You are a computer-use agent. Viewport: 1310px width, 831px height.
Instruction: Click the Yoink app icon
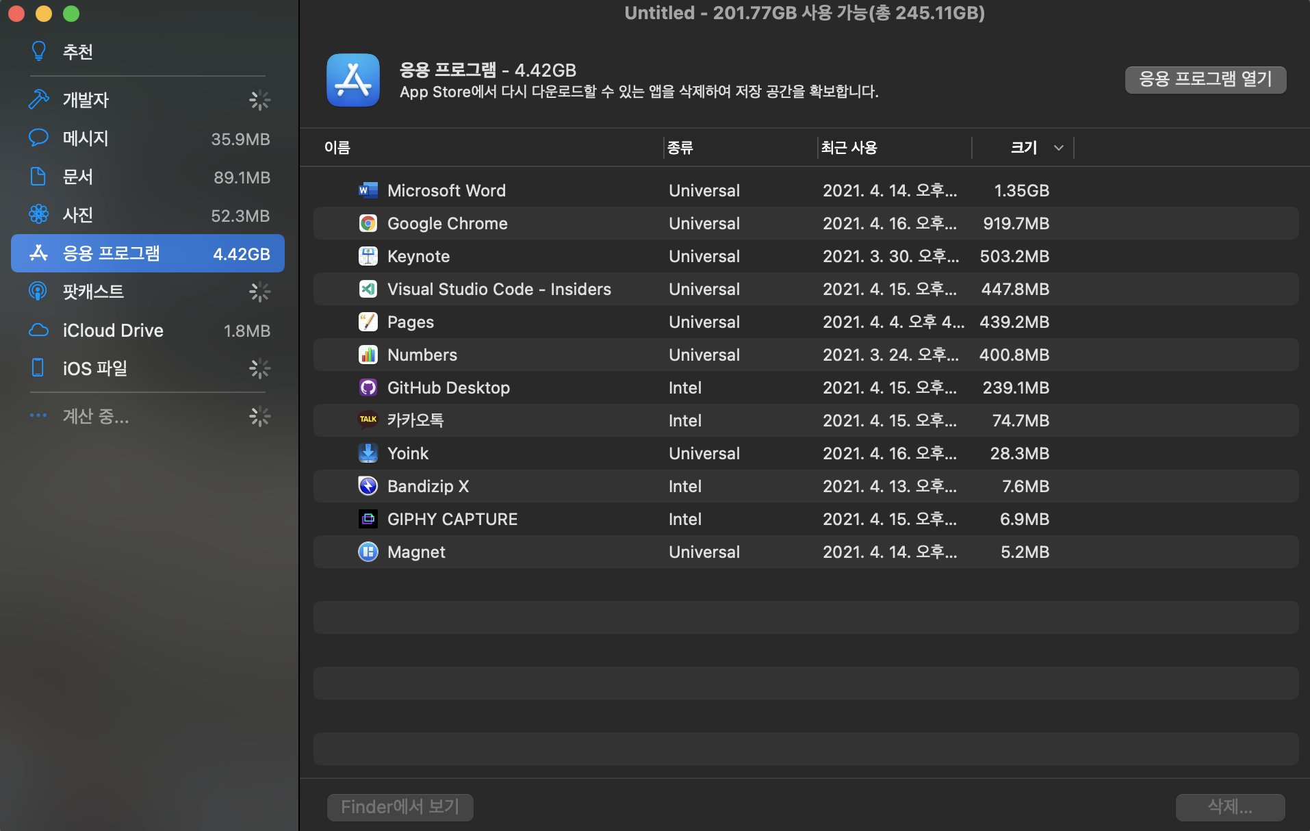368,453
